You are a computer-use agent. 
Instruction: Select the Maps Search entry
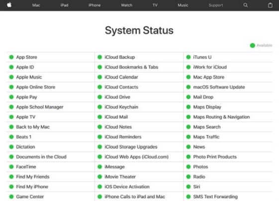tap(207, 127)
